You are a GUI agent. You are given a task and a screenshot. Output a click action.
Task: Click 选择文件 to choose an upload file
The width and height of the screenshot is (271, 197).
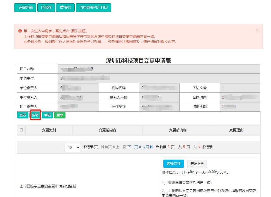click(x=173, y=164)
